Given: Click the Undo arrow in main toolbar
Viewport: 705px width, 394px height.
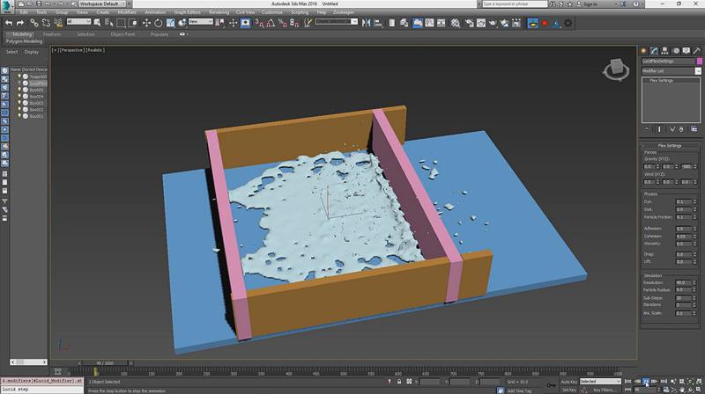Looking at the screenshot, I should pos(8,22).
